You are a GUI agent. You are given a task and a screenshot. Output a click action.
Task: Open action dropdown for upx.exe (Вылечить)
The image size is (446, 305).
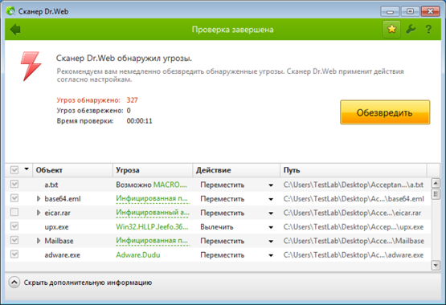click(x=271, y=227)
